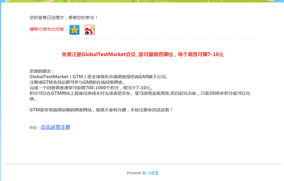Click the red GlobalTestMarket会员 promotional headline

143,54
